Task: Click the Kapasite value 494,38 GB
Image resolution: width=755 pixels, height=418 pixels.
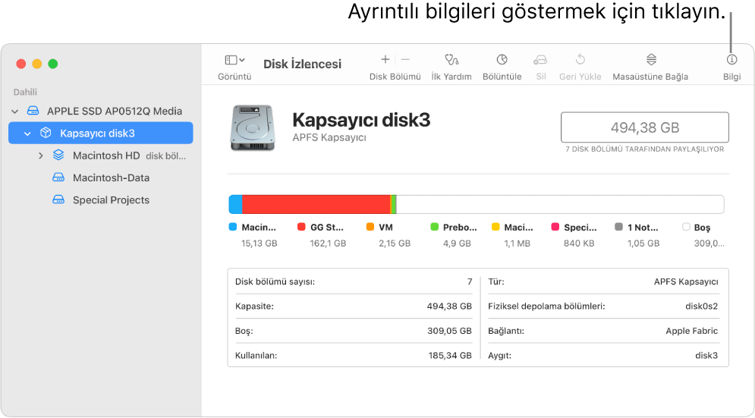Action: tap(449, 306)
